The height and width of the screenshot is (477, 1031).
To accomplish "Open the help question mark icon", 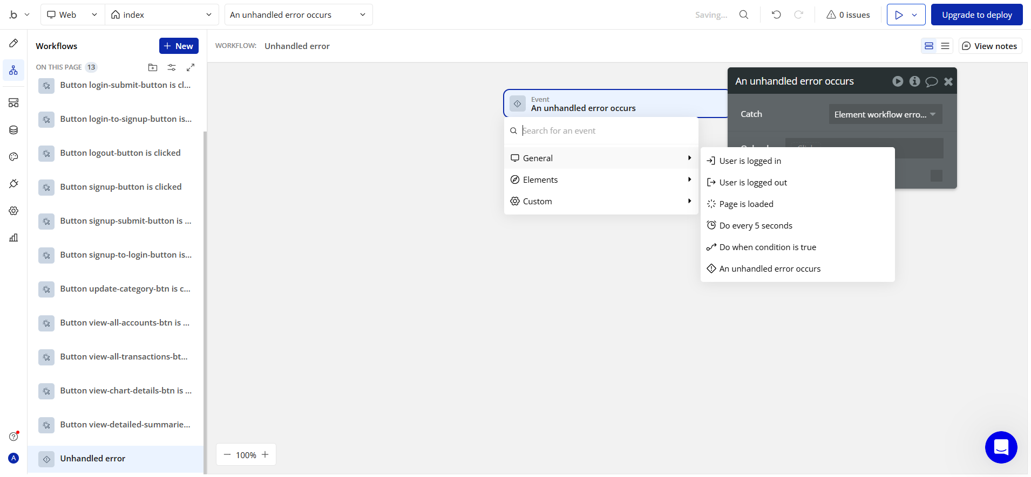I will click(13, 437).
